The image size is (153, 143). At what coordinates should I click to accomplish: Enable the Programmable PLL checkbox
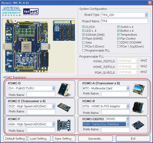point(83,50)
